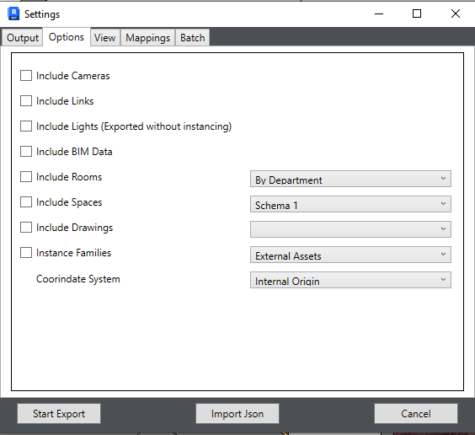Click the Import Json button

click(237, 413)
